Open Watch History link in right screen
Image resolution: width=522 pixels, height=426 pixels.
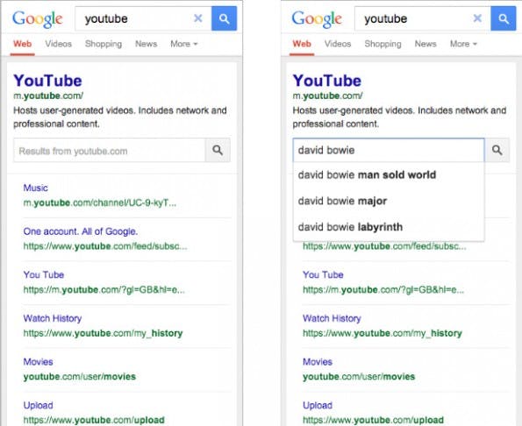pyautogui.click(x=332, y=318)
